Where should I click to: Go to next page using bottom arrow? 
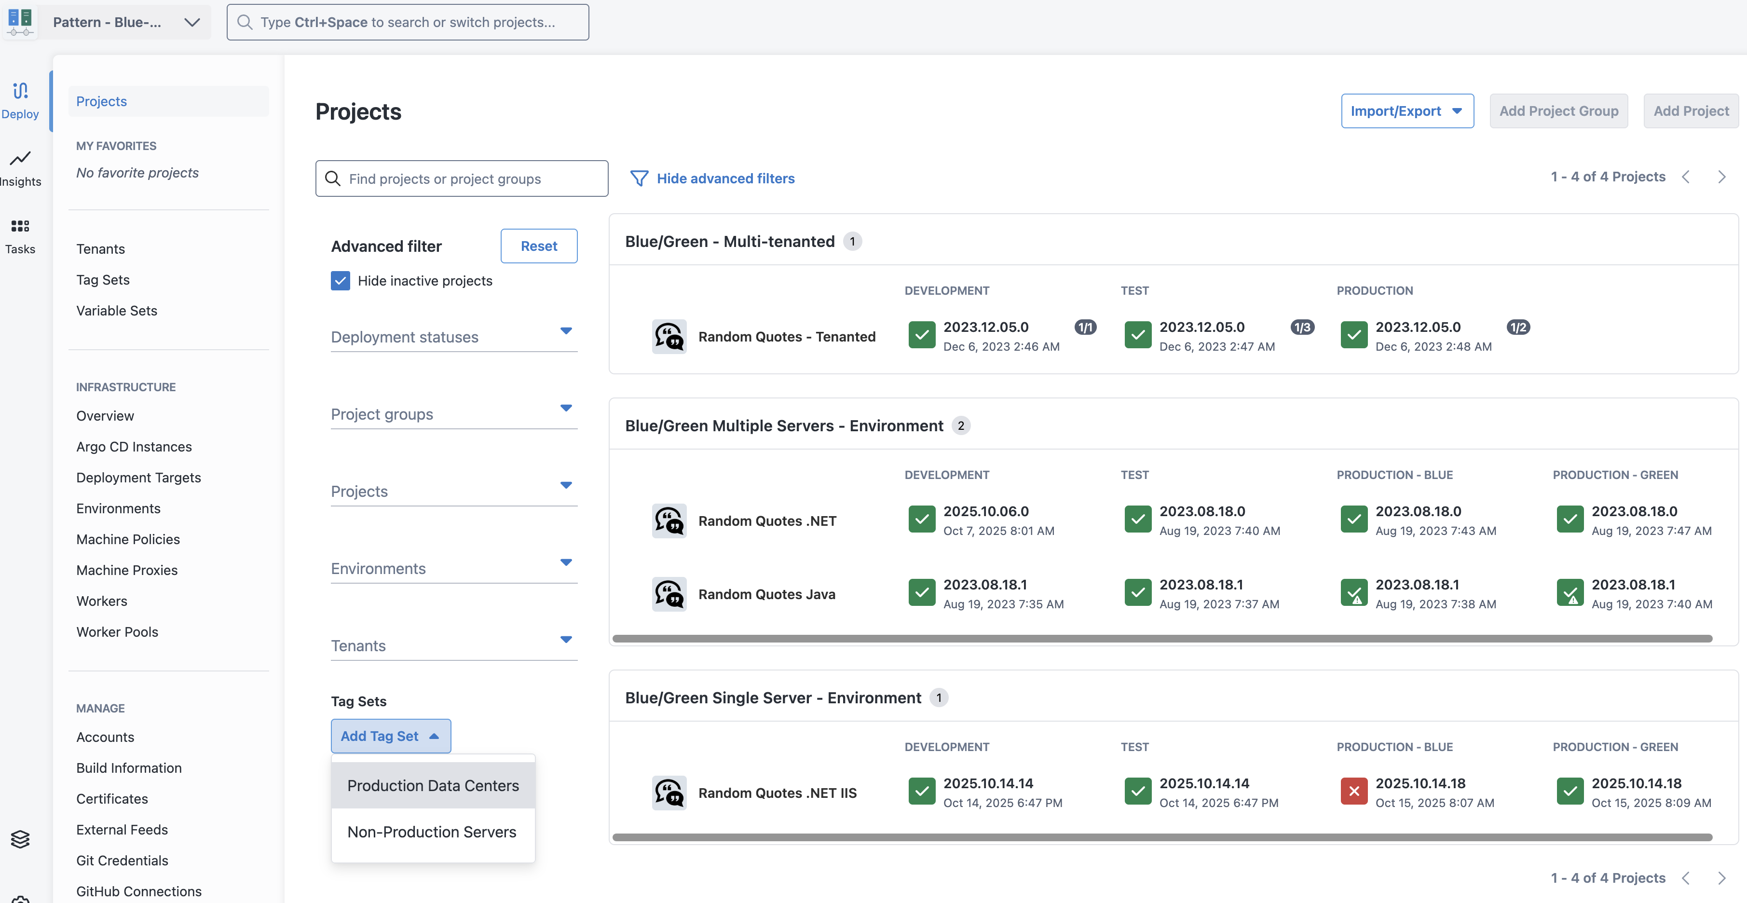click(1721, 878)
